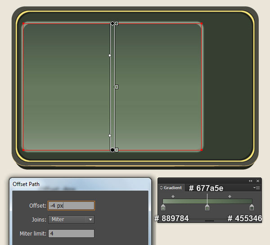Image resolution: width=270 pixels, height=245 pixels.
Task: Click the gradient ramp bar
Action: point(207,201)
